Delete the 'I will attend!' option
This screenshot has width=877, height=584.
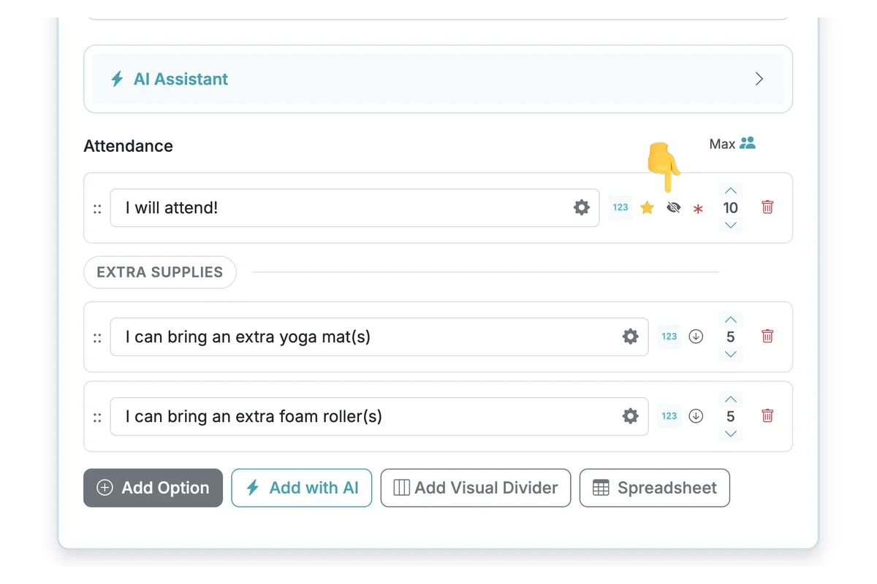tap(767, 207)
